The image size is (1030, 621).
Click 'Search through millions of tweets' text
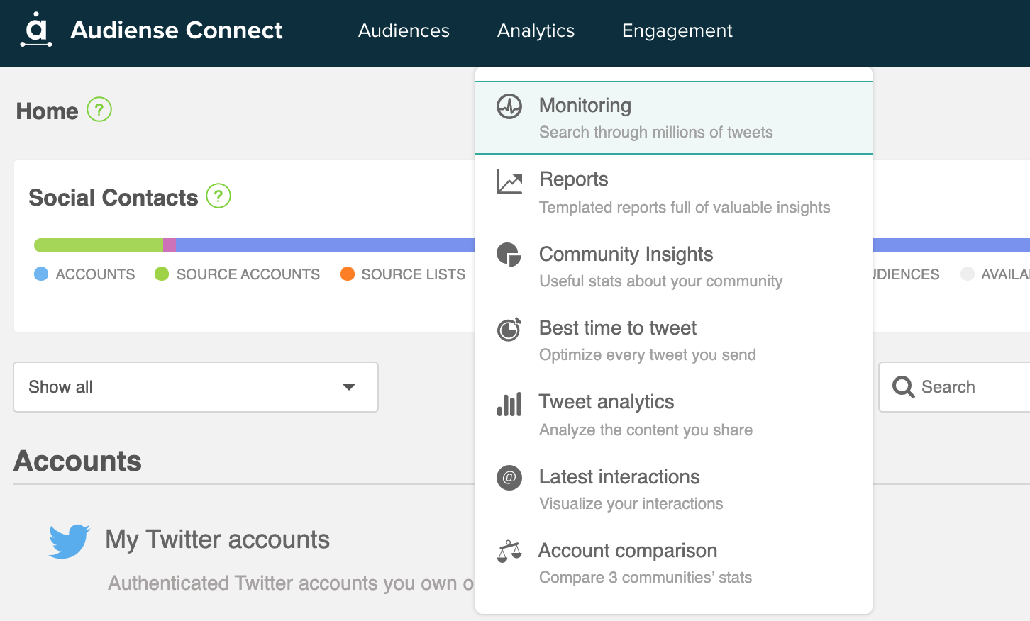pos(656,133)
